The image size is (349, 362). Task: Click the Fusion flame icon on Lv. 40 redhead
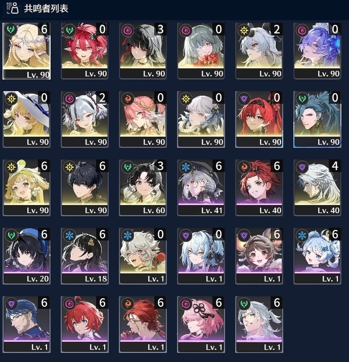(x=244, y=167)
